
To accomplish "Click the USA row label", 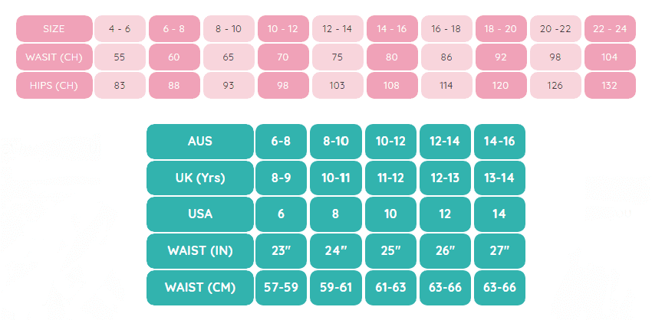I will pyautogui.click(x=200, y=214).
